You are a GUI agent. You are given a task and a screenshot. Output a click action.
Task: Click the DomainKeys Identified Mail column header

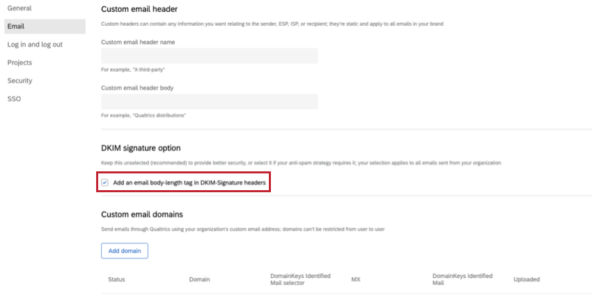pyautogui.click(x=462, y=279)
